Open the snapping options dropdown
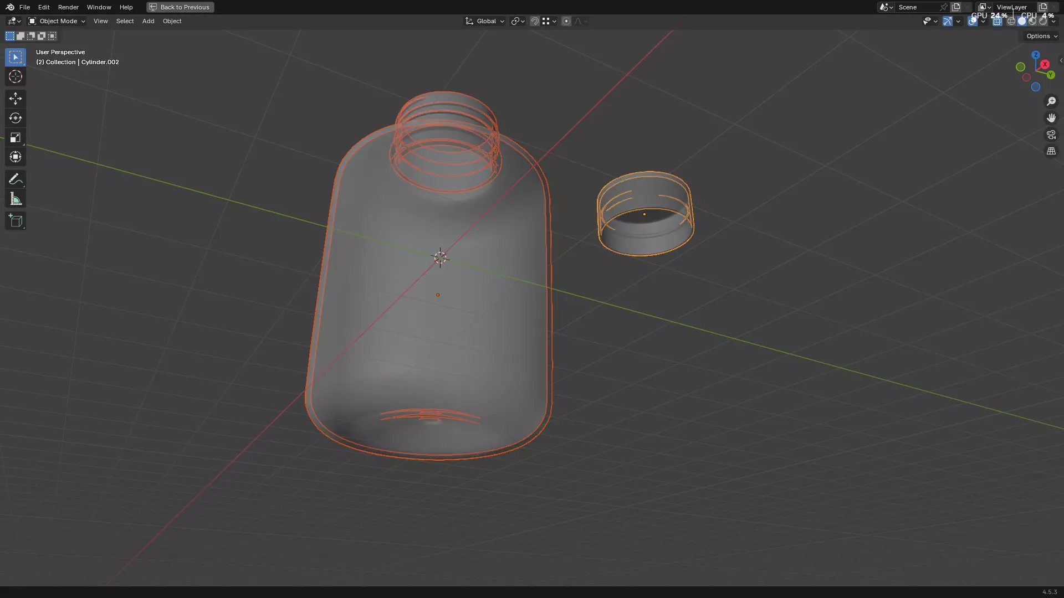Image resolution: width=1064 pixels, height=598 pixels. pos(549,21)
